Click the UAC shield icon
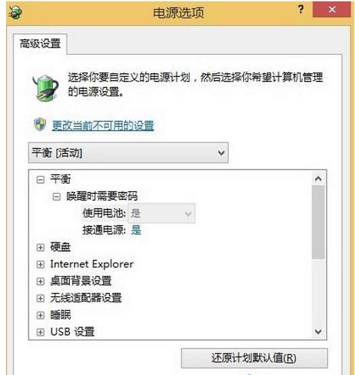Image resolution: width=355 pixels, height=375 pixels. coord(40,124)
